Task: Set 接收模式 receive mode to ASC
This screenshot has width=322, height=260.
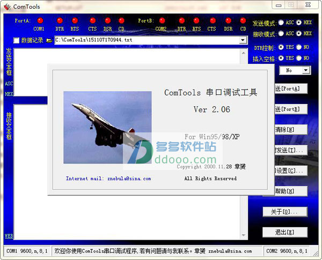Action: (281, 33)
